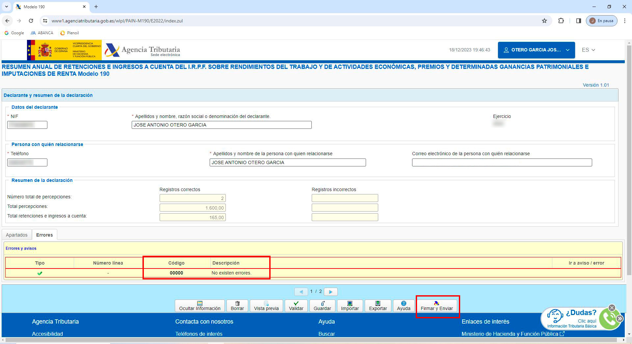The height and width of the screenshot is (344, 632).
Task: Click the Gobierno de España emblem
Action: click(x=64, y=50)
